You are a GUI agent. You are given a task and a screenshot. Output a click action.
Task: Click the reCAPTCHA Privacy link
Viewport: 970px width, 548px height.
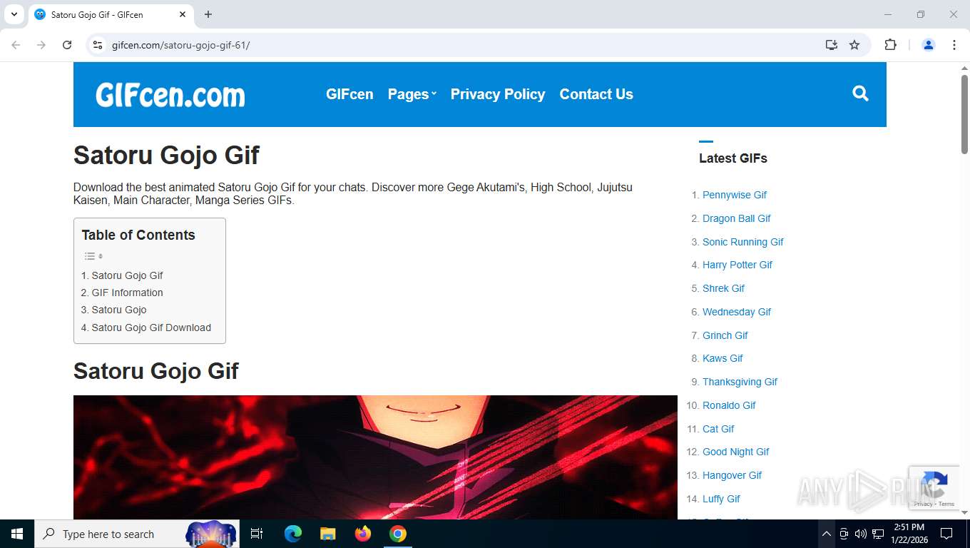coord(924,504)
